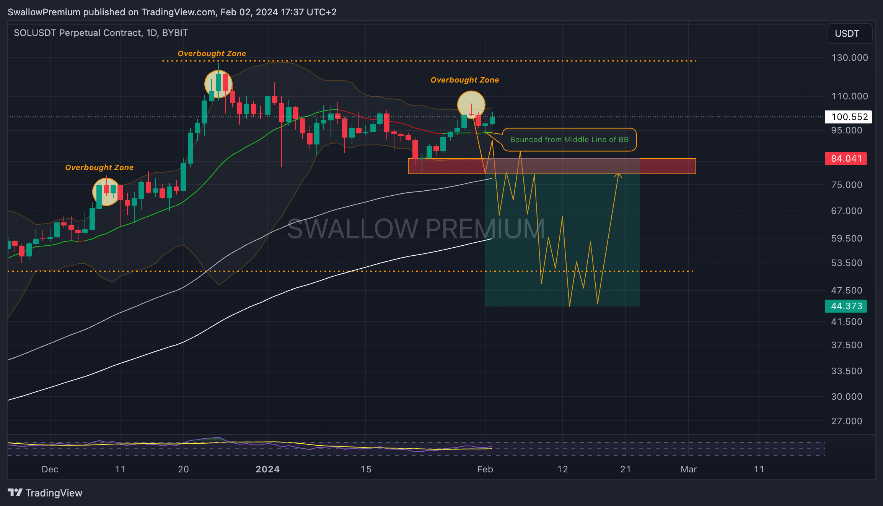Image resolution: width=883 pixels, height=506 pixels.
Task: Click the 30.000 price axis value
Action: point(847,397)
